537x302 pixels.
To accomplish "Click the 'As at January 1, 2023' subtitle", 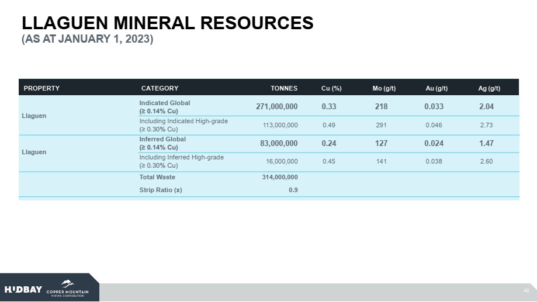I will pyautogui.click(x=87, y=40).
